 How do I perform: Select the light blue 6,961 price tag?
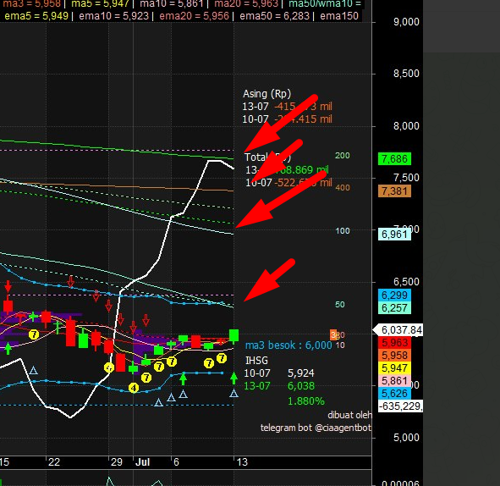[x=394, y=235]
